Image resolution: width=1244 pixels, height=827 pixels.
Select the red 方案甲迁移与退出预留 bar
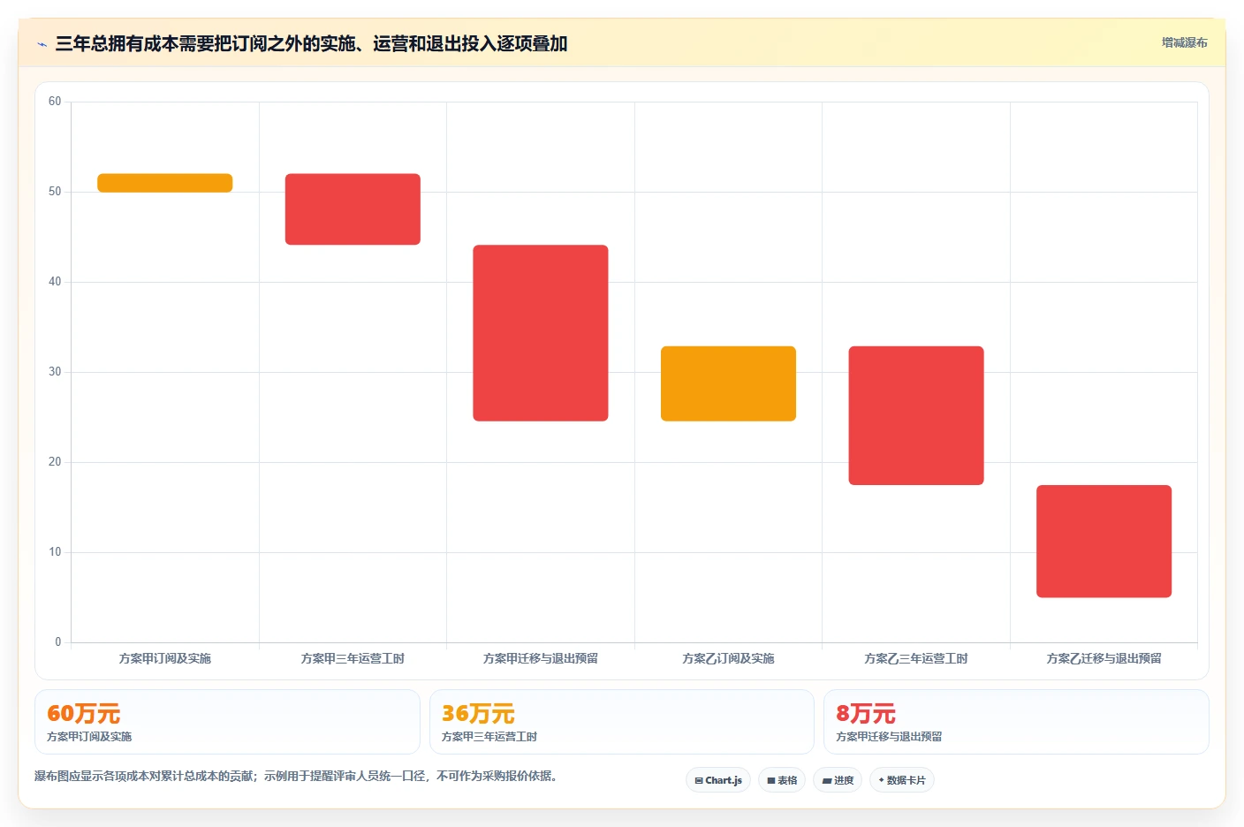541,333
